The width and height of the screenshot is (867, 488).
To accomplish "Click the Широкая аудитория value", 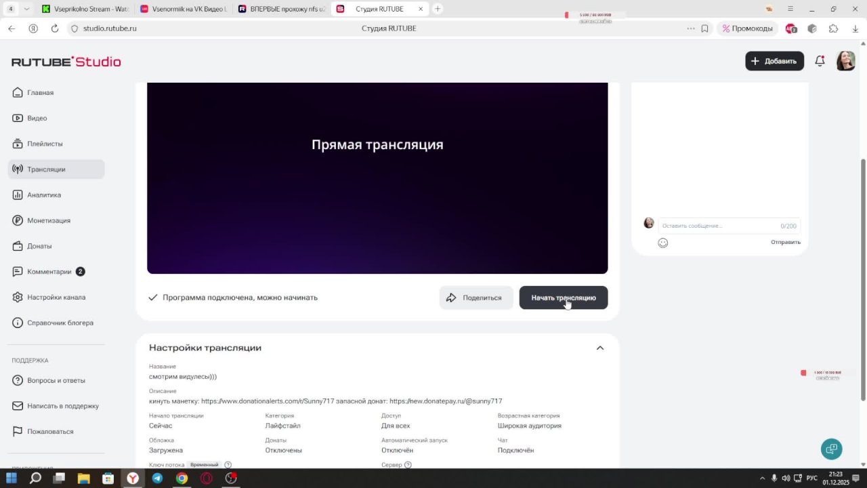I will 529,426.
